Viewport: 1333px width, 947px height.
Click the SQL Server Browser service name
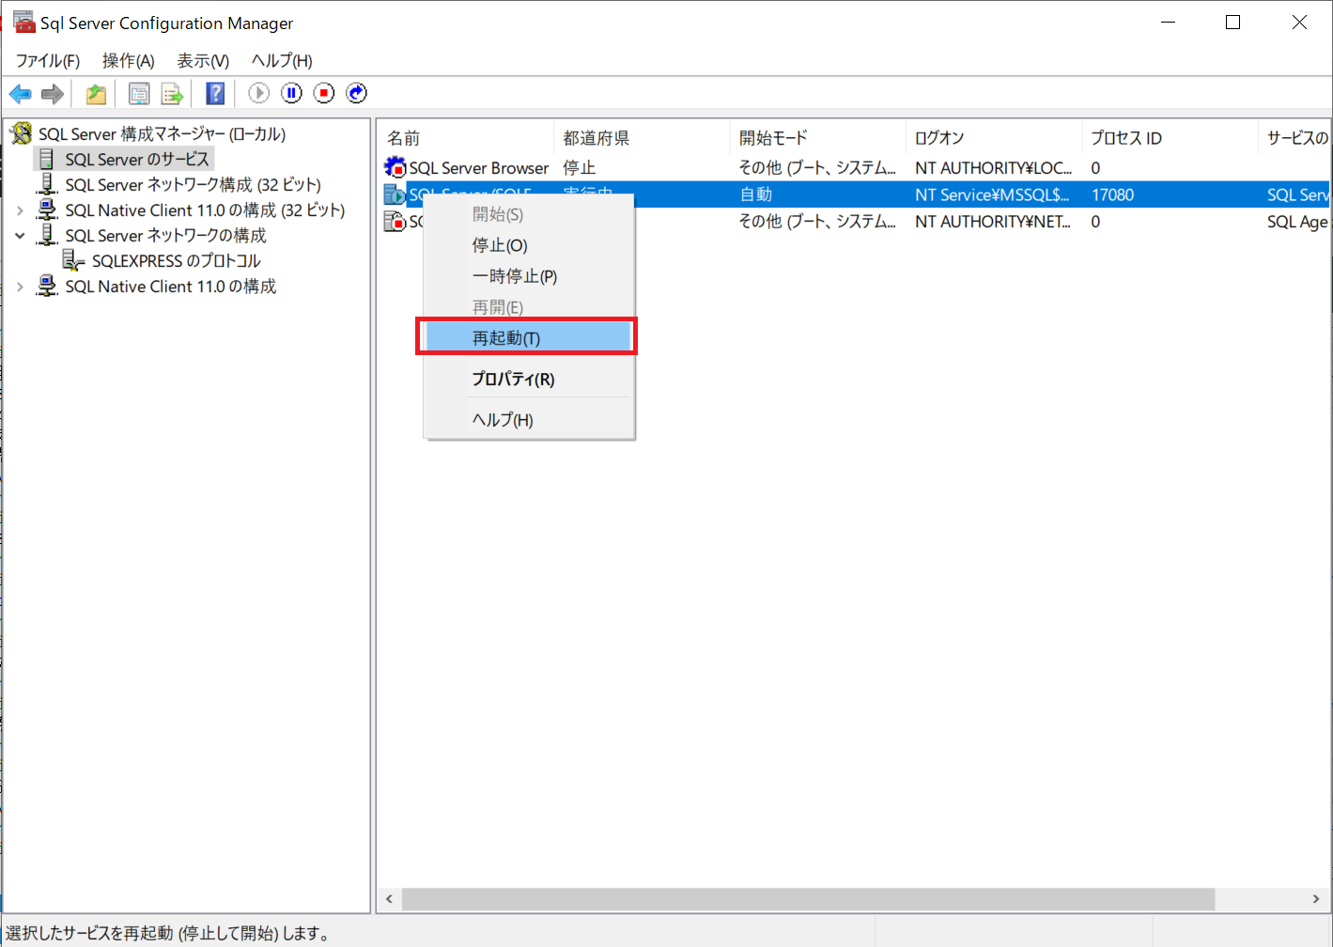479,168
